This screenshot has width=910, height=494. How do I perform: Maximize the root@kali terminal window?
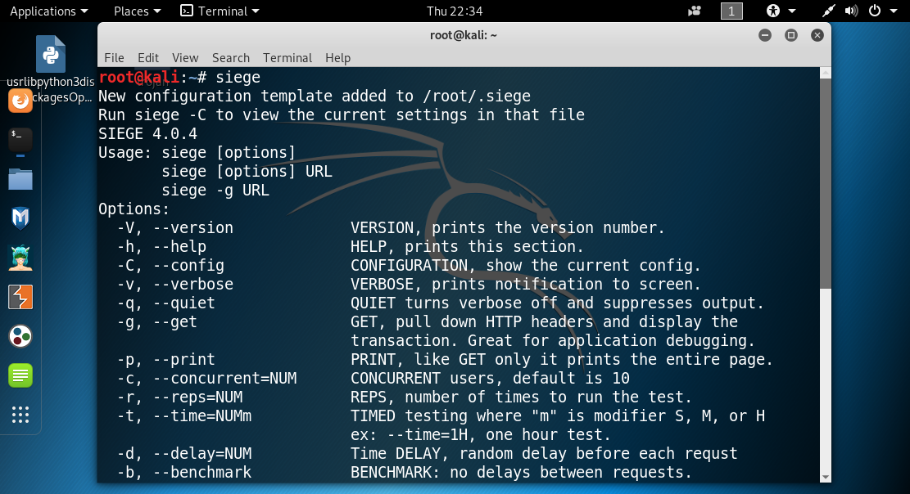tap(791, 35)
